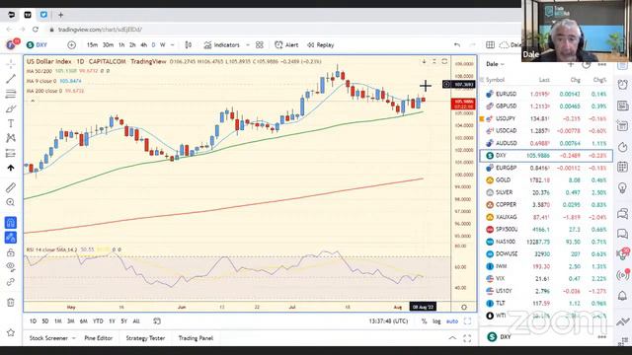632x355 pixels.
Task: Open the prediction and measurement tools
Action: (x=11, y=153)
